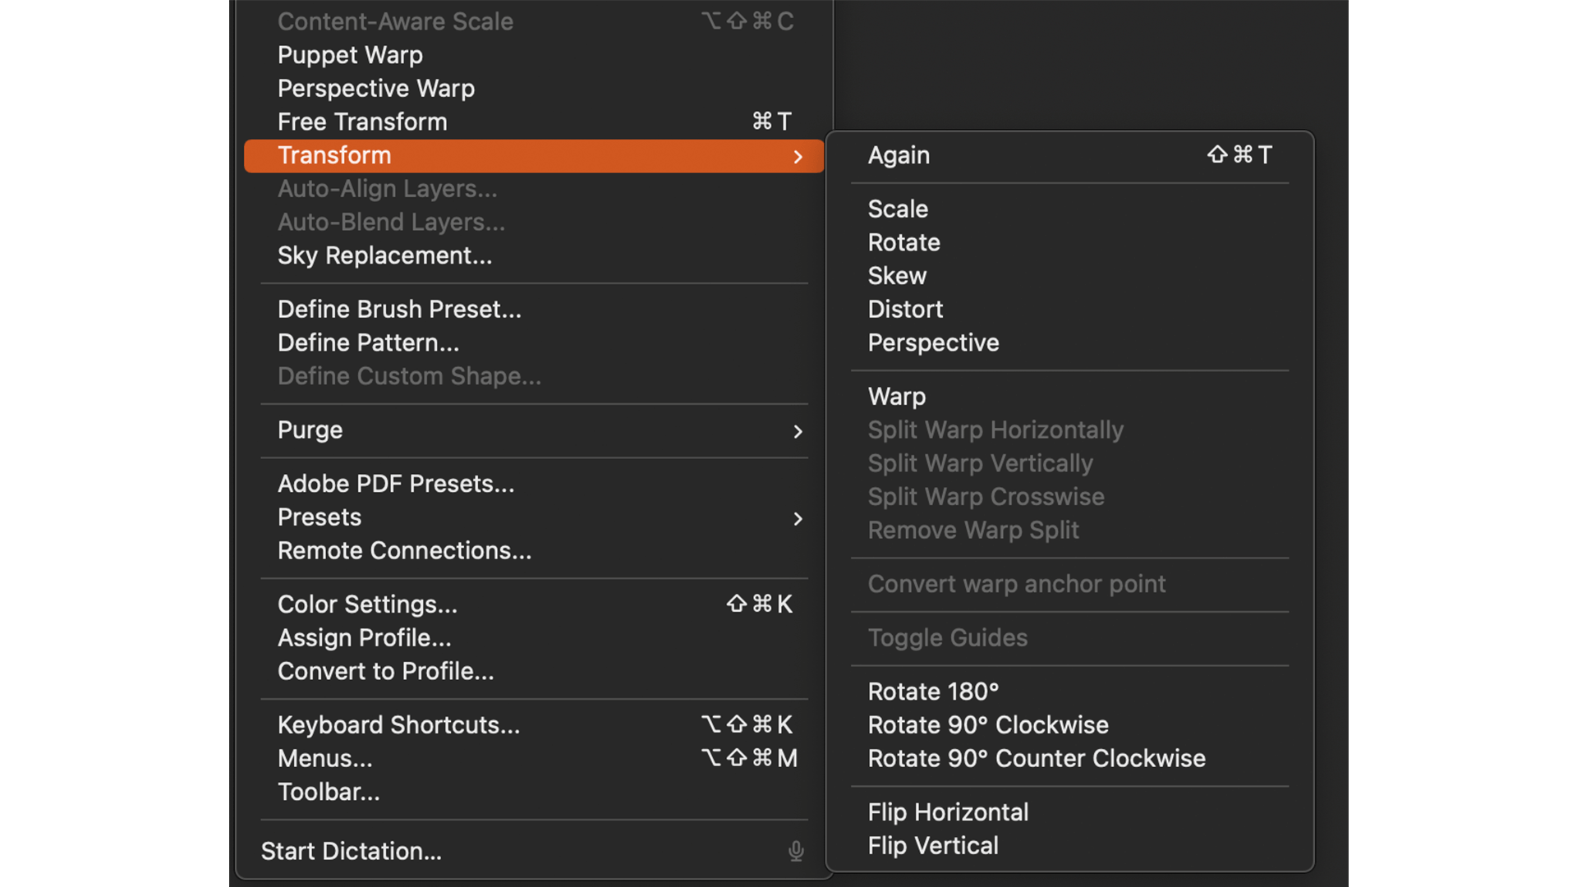Expand the Presets submenu chevron

pos(798,518)
